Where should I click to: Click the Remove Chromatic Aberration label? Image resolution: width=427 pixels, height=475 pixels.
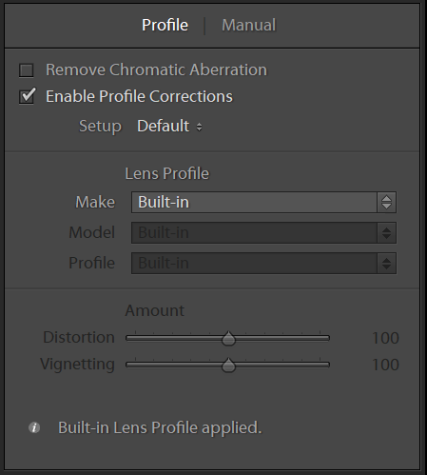click(x=156, y=69)
